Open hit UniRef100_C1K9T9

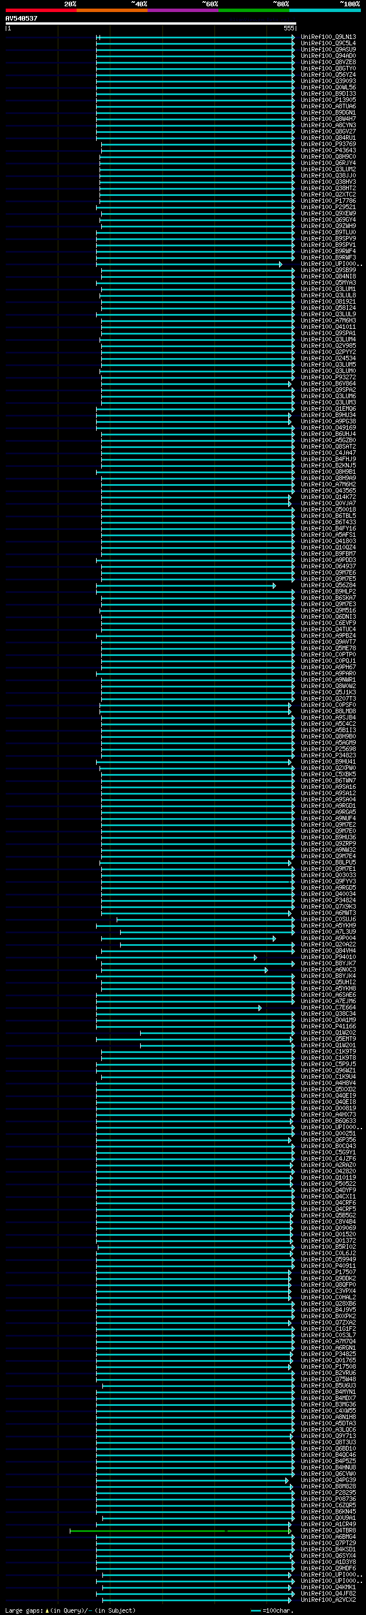[x=328, y=1051]
